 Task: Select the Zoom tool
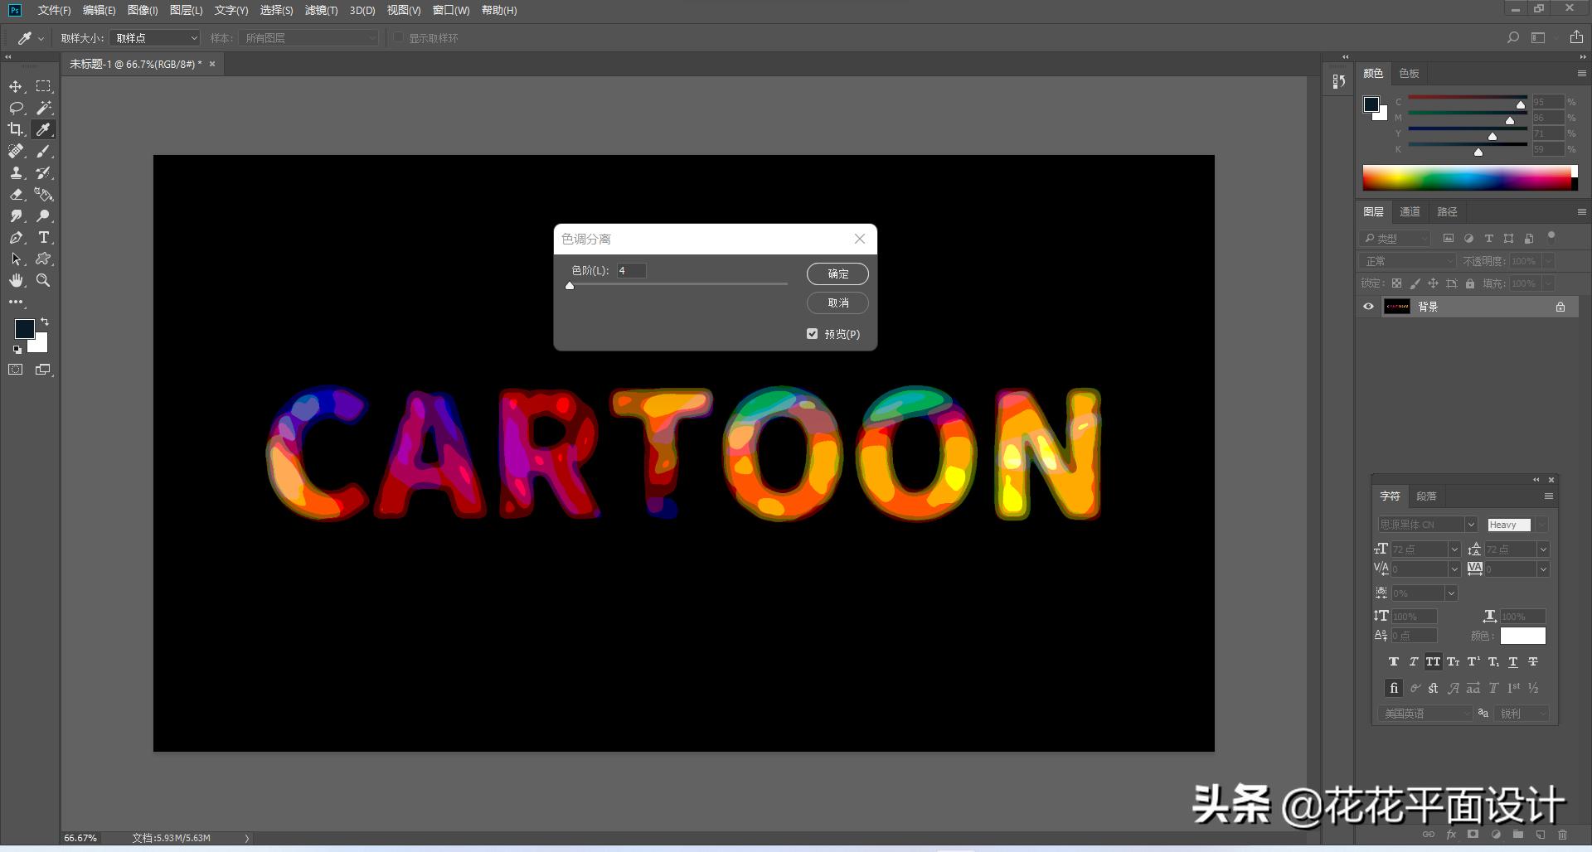[43, 281]
